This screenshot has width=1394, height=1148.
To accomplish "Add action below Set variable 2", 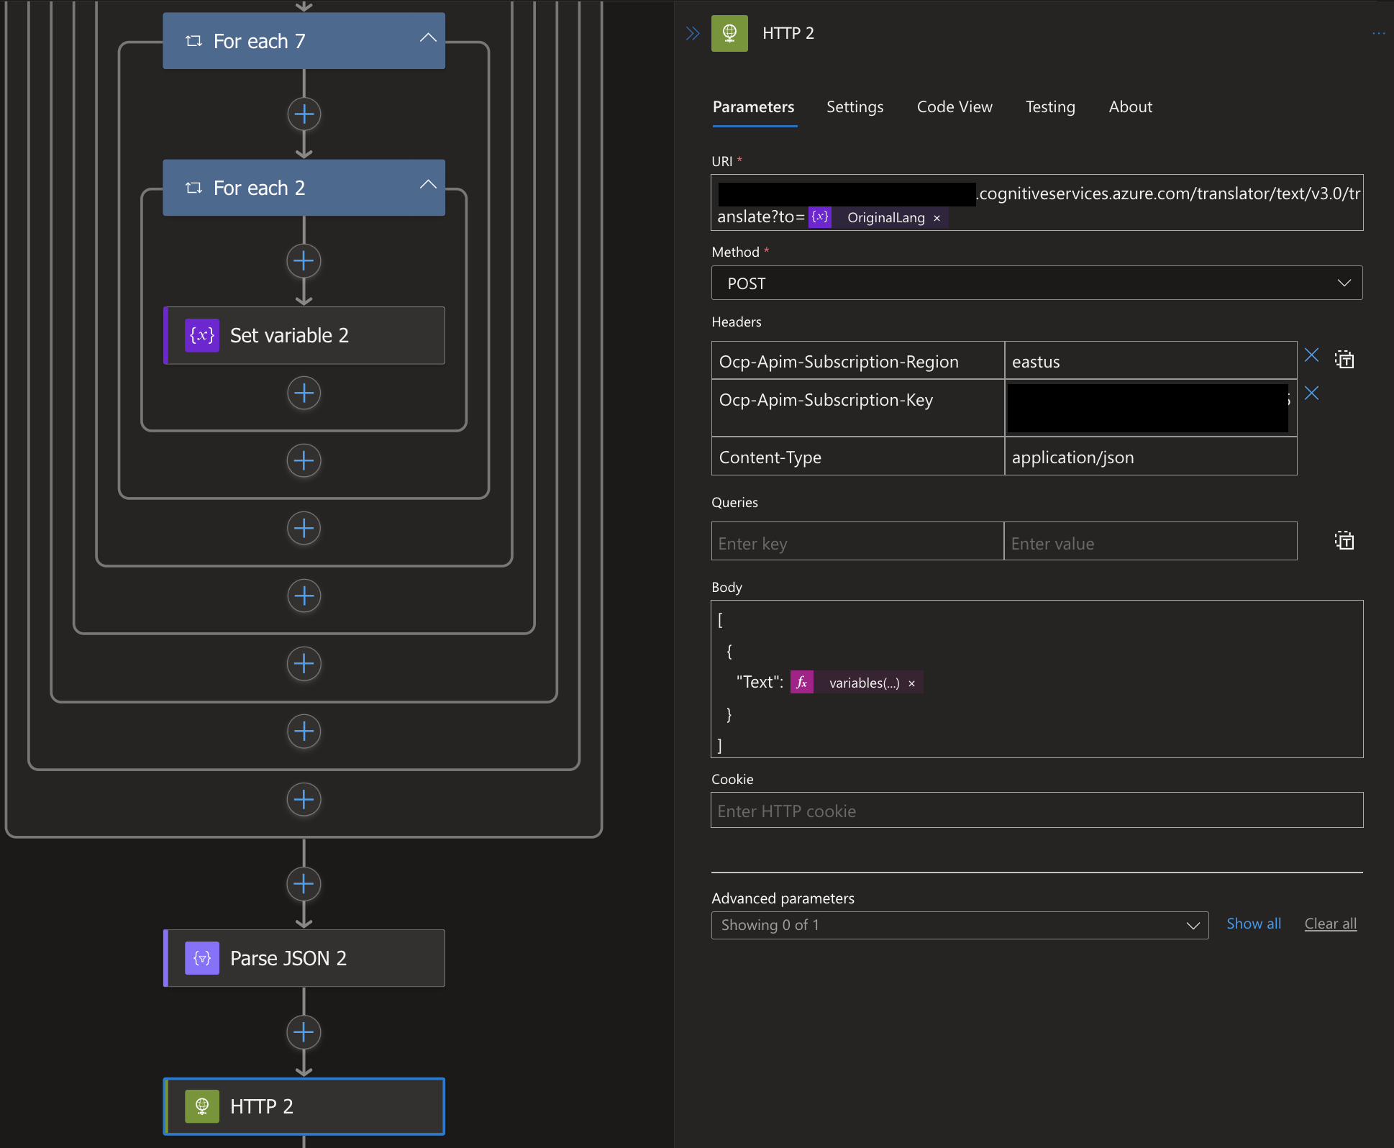I will coord(304,393).
